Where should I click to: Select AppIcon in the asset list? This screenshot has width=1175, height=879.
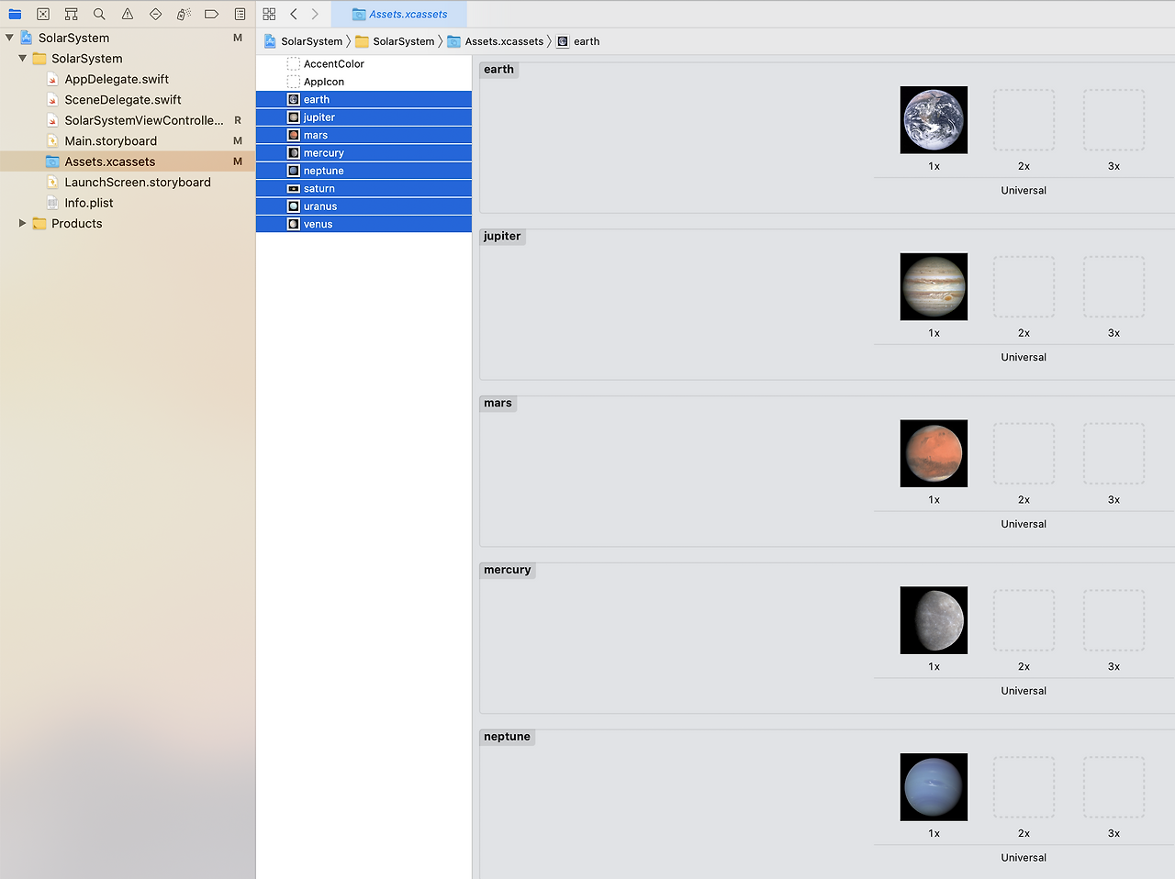tap(364, 82)
